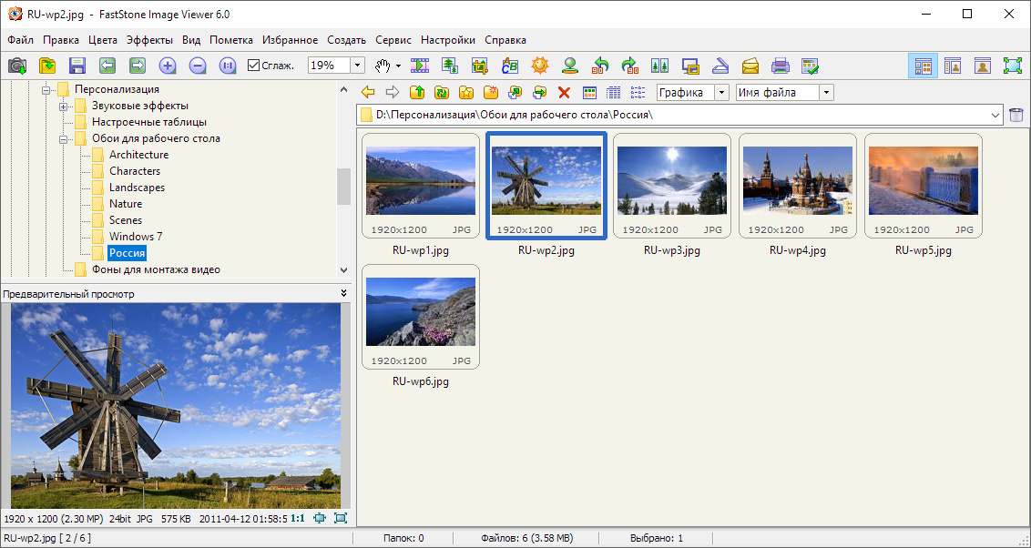Open the crop board icon

pos(479,65)
